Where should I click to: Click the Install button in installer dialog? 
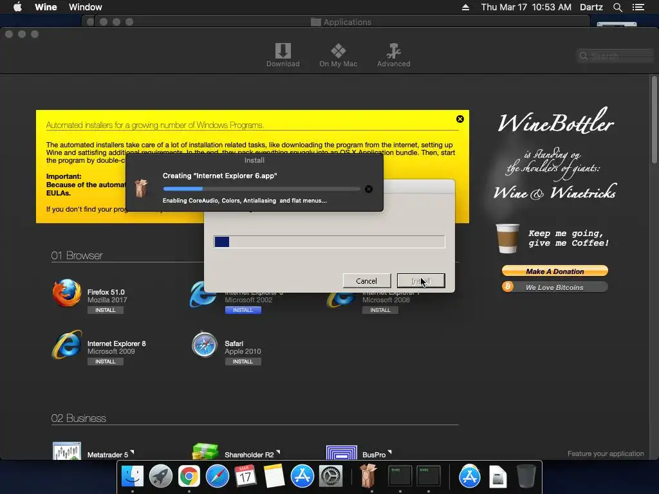tap(421, 281)
